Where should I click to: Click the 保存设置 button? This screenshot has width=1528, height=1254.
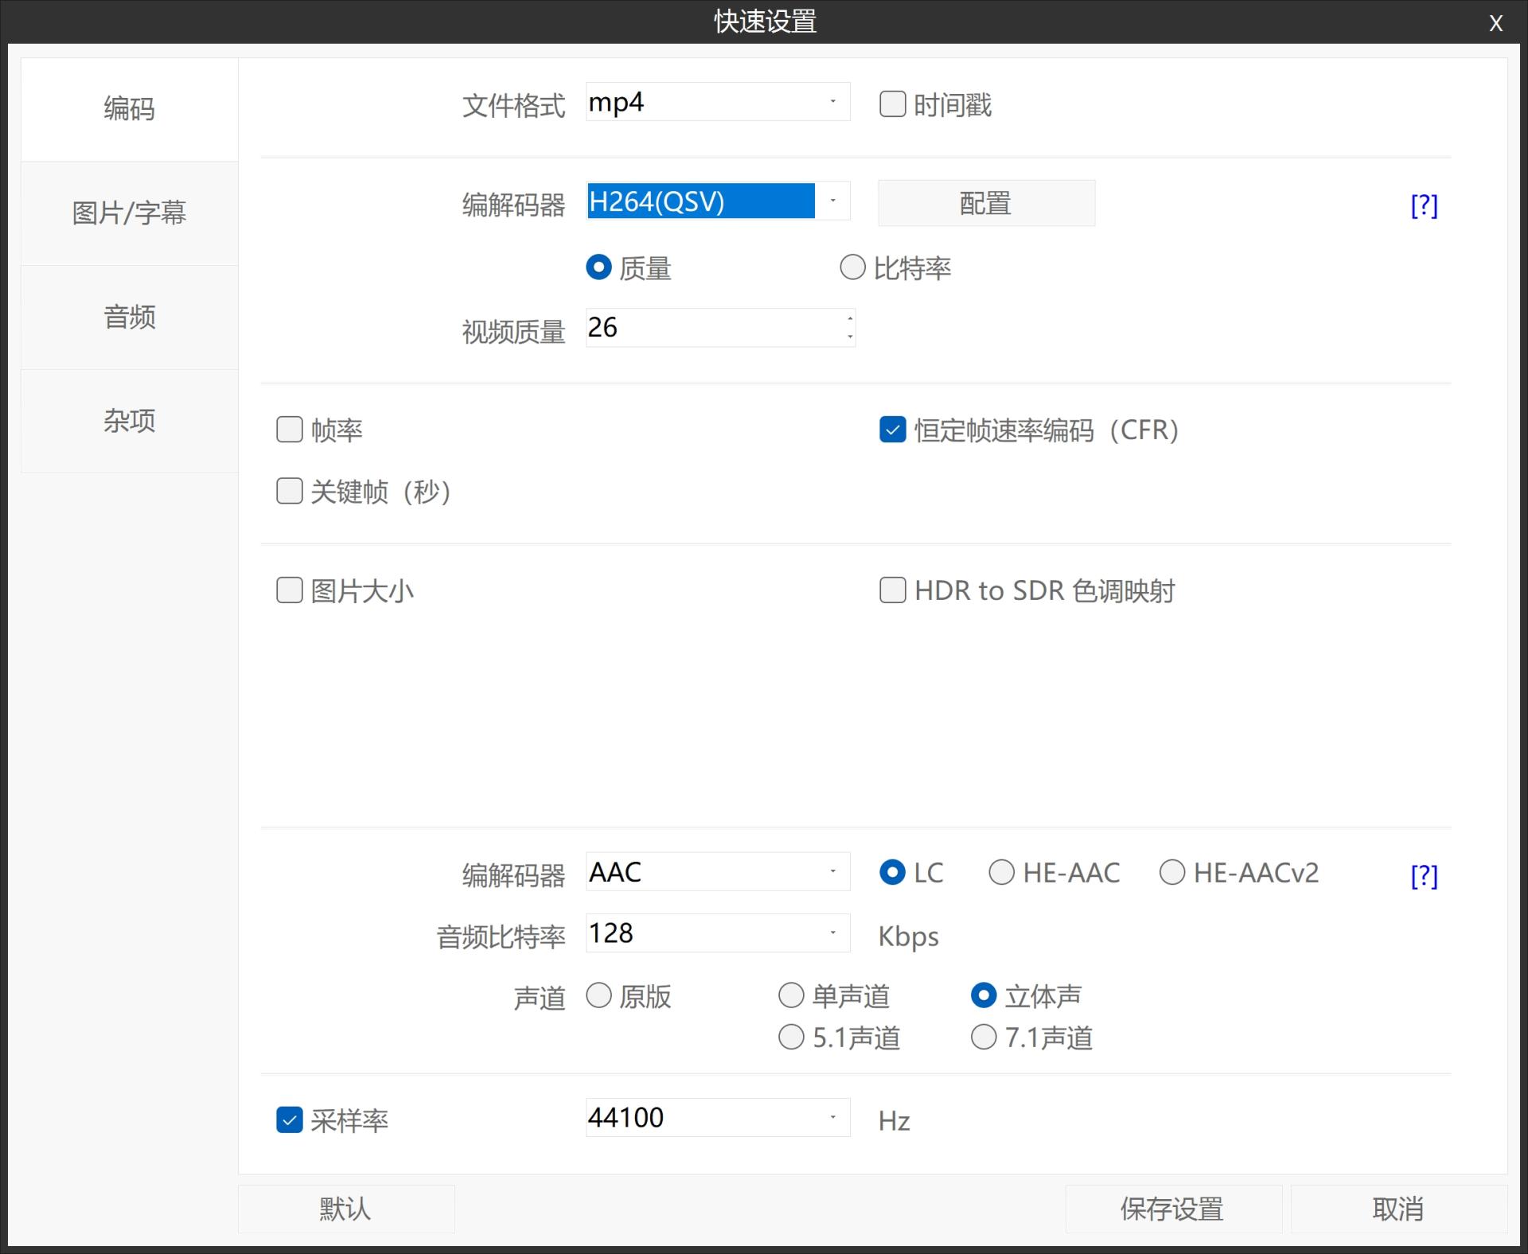pos(1172,1209)
